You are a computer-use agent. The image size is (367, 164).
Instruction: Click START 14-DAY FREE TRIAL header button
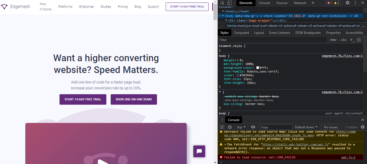[187, 7]
